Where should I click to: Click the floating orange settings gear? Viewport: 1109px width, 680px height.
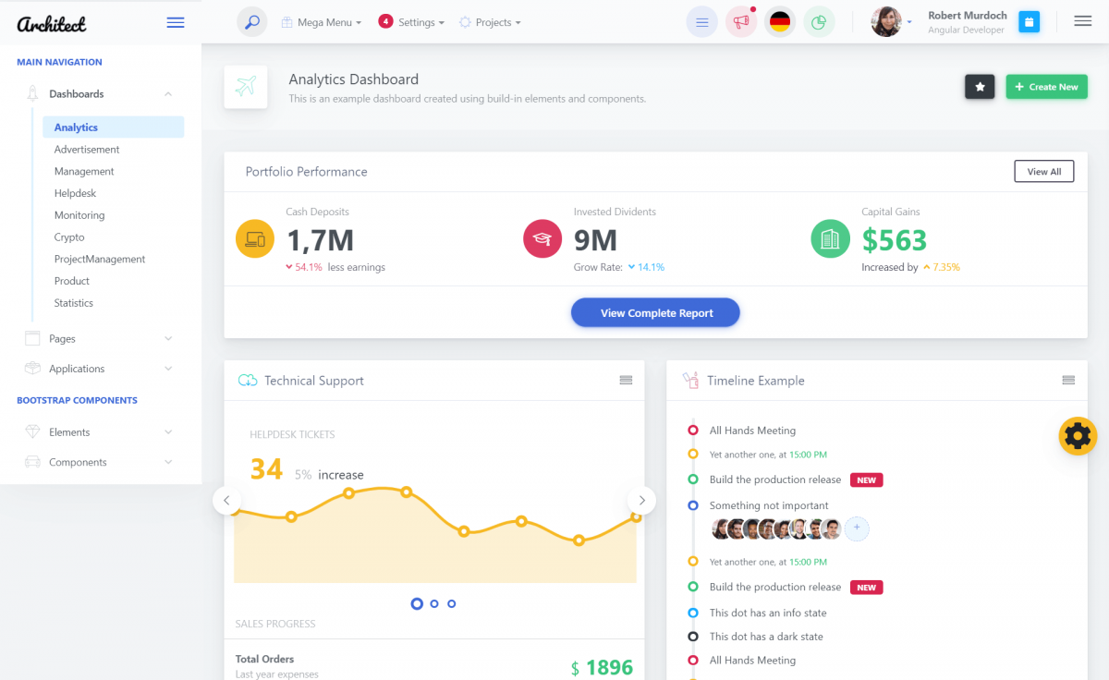click(x=1078, y=435)
